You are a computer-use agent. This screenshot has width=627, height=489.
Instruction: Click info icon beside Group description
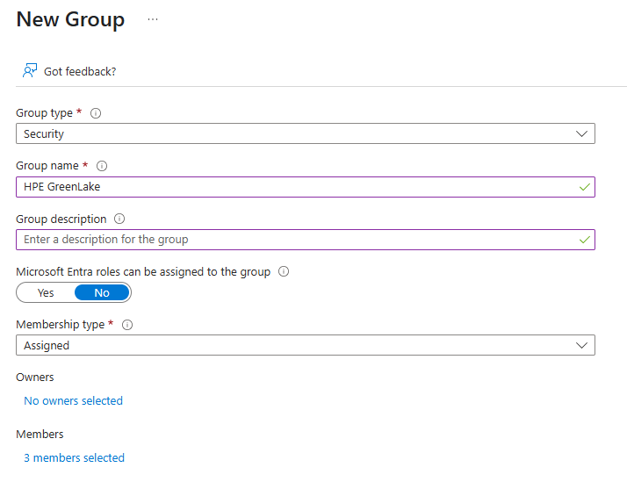pos(119,219)
